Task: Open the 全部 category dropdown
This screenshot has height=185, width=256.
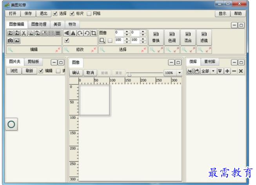Action: [x=213, y=71]
